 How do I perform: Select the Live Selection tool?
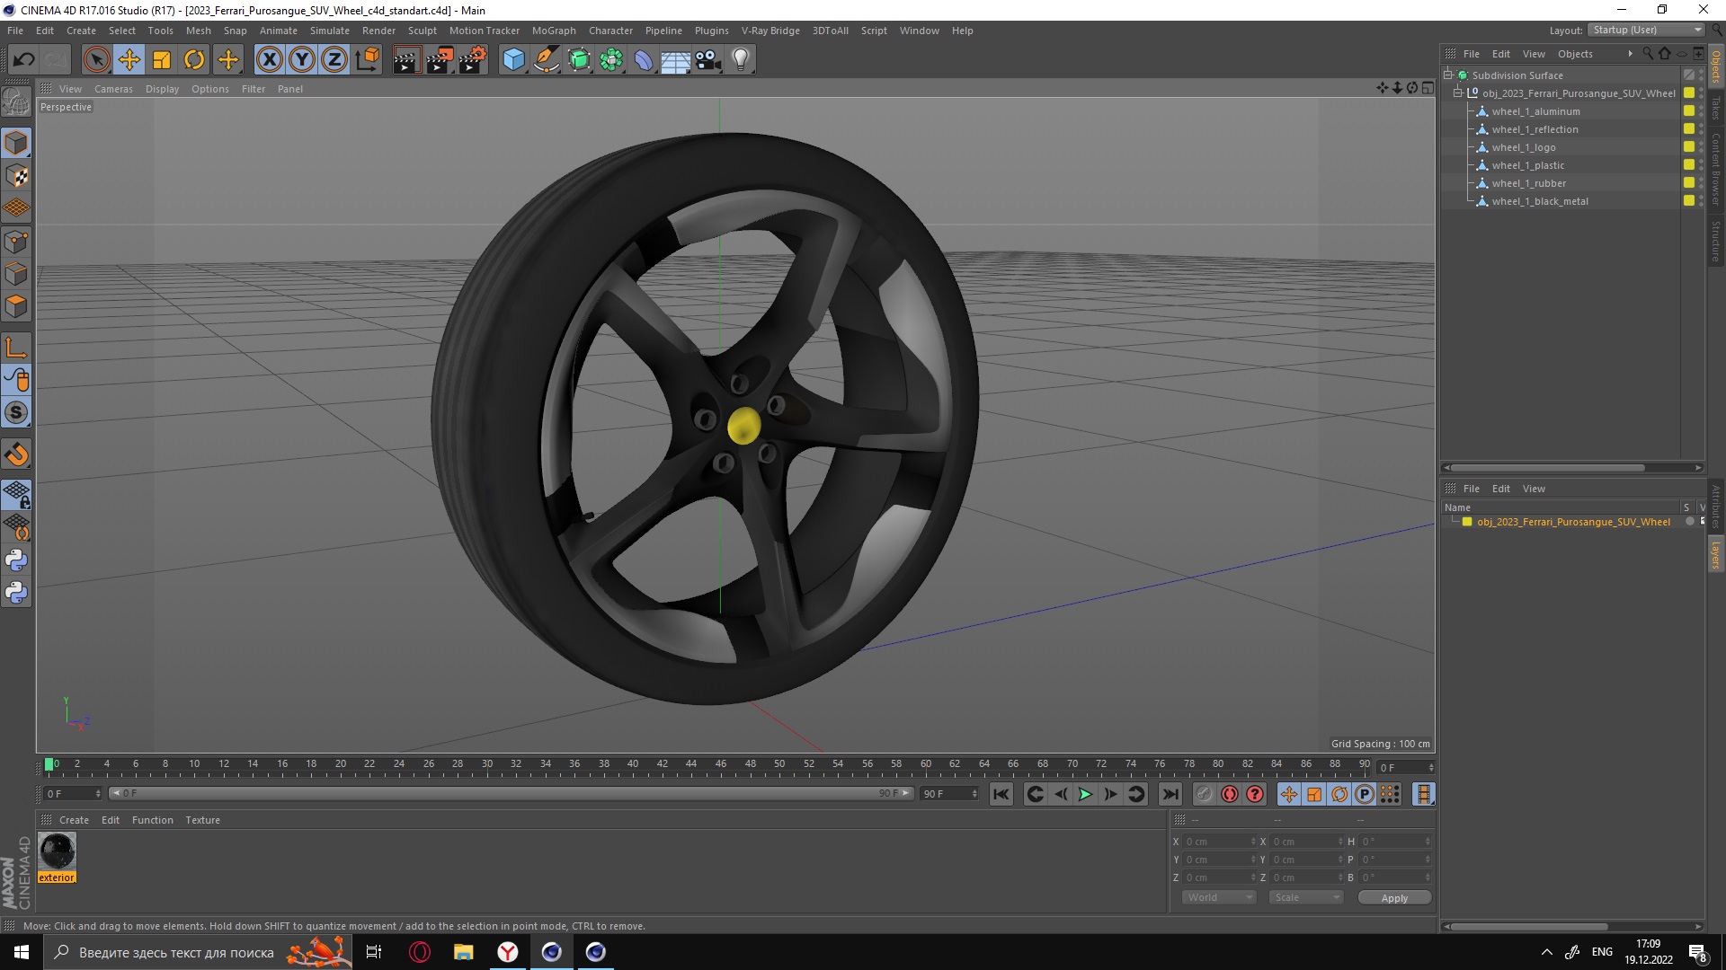[x=96, y=60]
